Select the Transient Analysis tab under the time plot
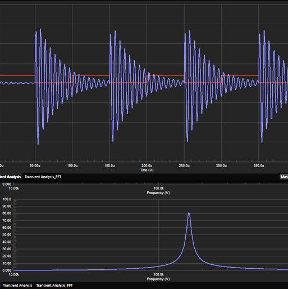 [10, 177]
